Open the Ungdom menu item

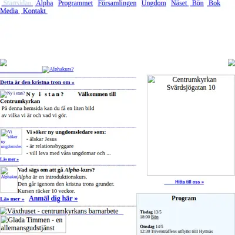pyautogui.click(x=154, y=3)
